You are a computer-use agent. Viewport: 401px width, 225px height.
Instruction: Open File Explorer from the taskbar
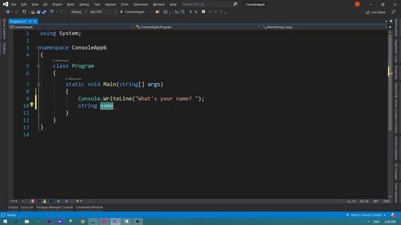coord(27,221)
